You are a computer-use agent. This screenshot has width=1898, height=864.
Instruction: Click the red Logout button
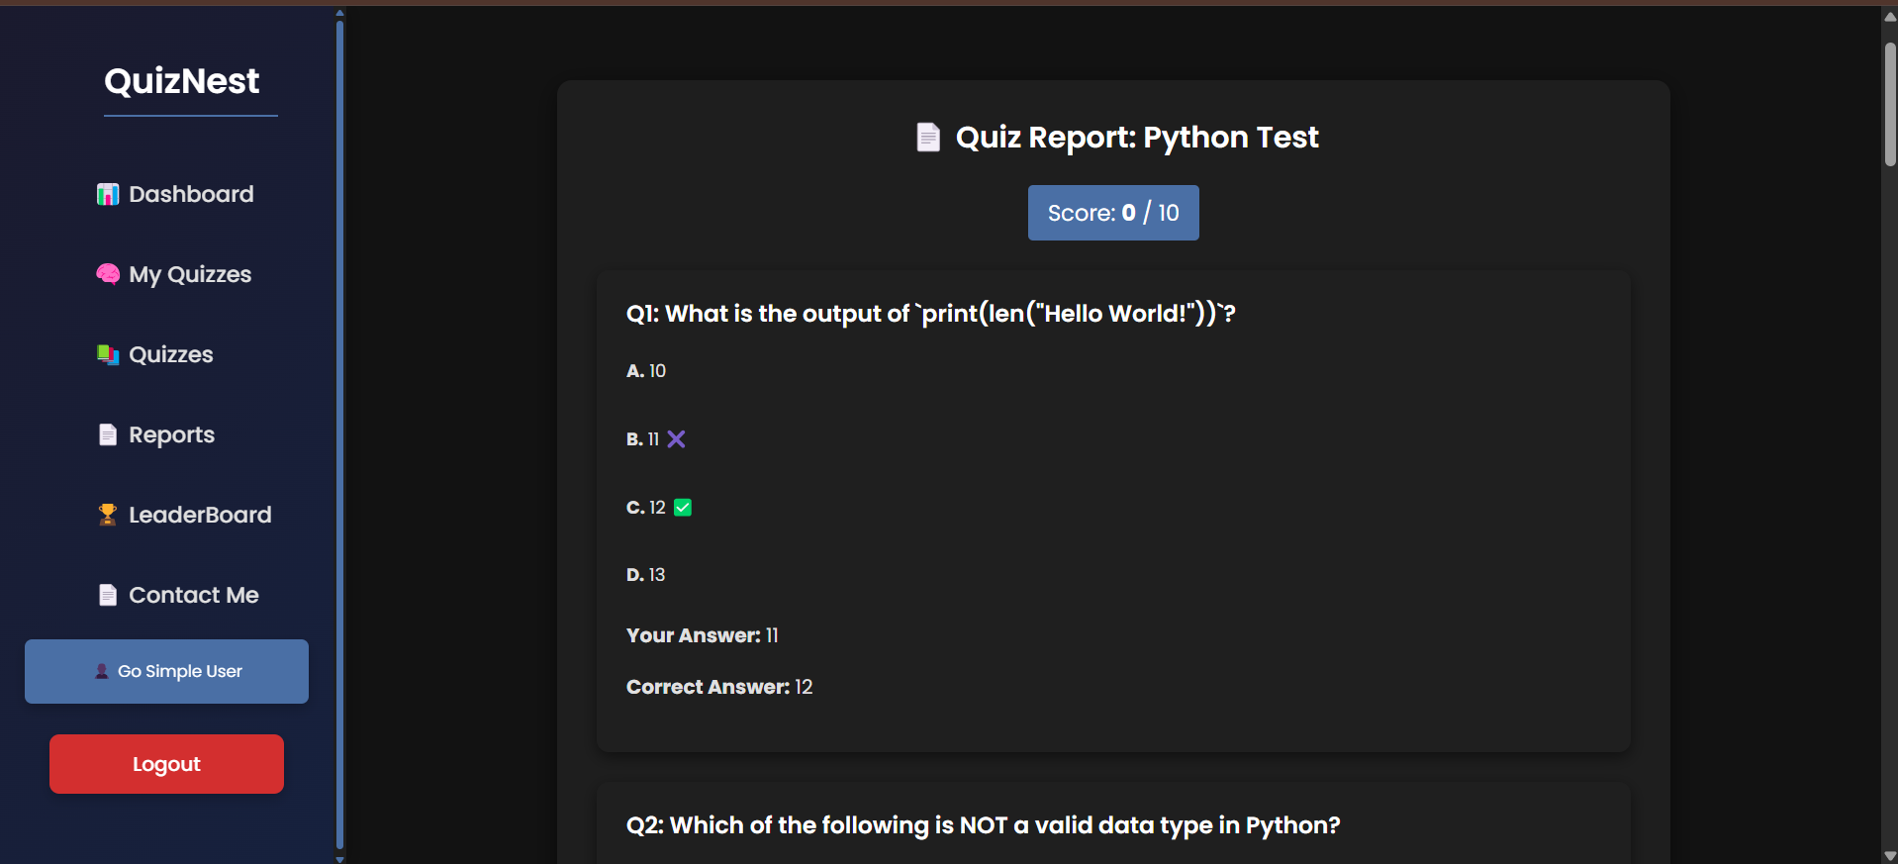tap(166, 764)
